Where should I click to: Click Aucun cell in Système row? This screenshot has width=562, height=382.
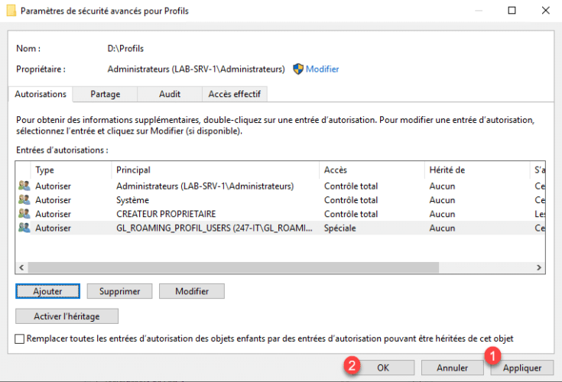(x=442, y=200)
